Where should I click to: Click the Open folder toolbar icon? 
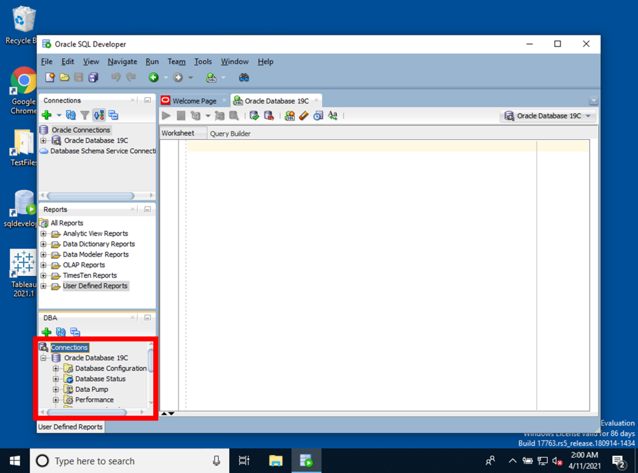coord(64,78)
